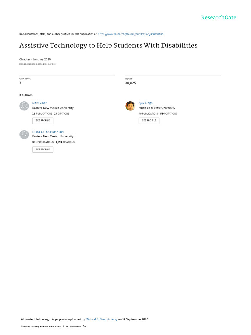Click the ResearchGate logo
Viewport: 251px width, 335px height.
(x=218, y=18)
